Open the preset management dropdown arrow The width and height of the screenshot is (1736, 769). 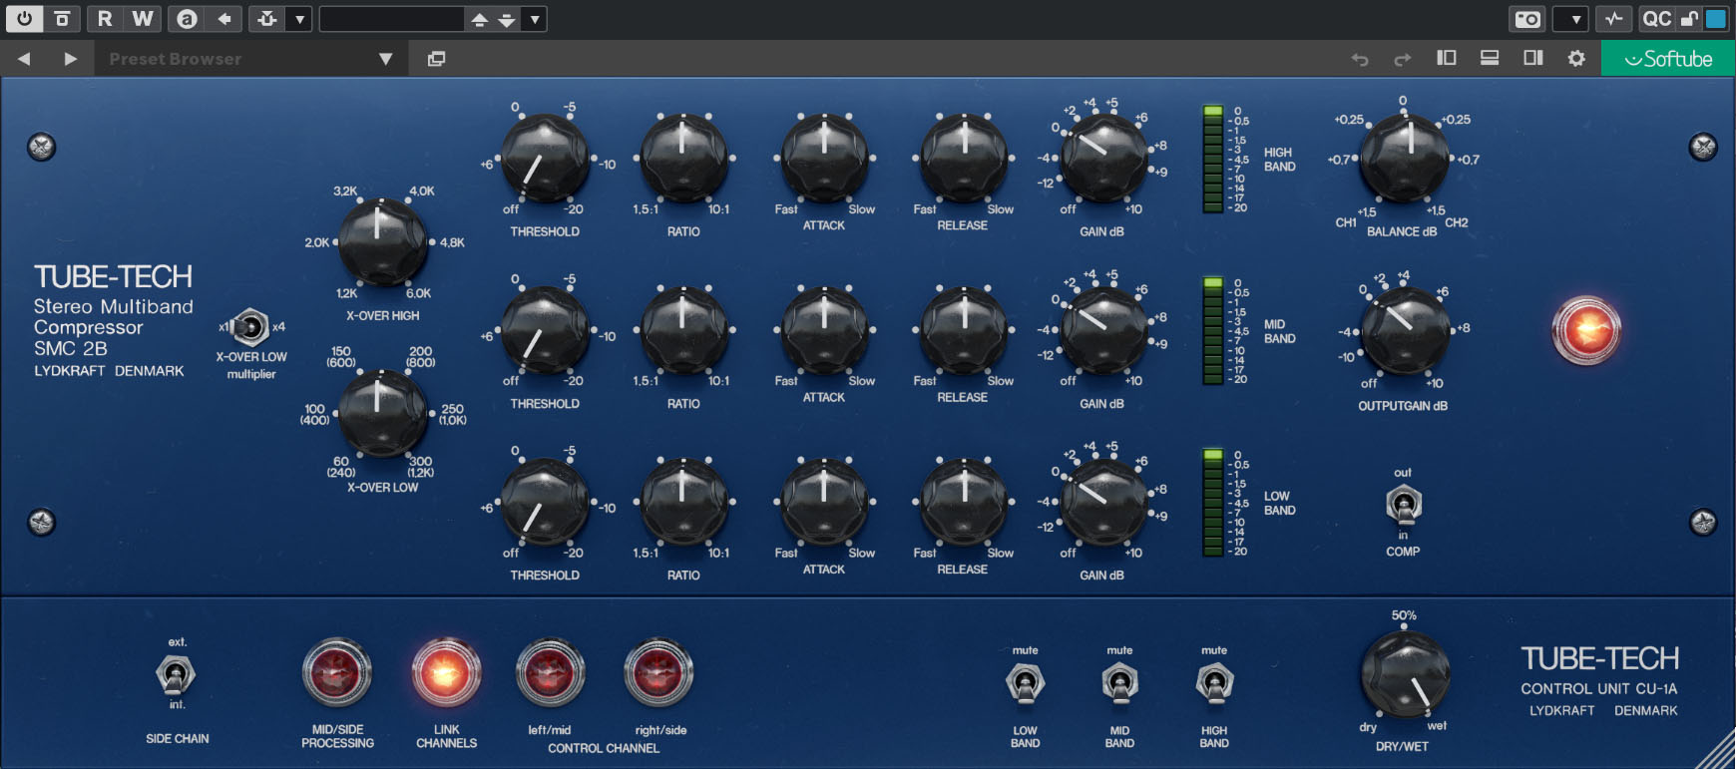[535, 18]
